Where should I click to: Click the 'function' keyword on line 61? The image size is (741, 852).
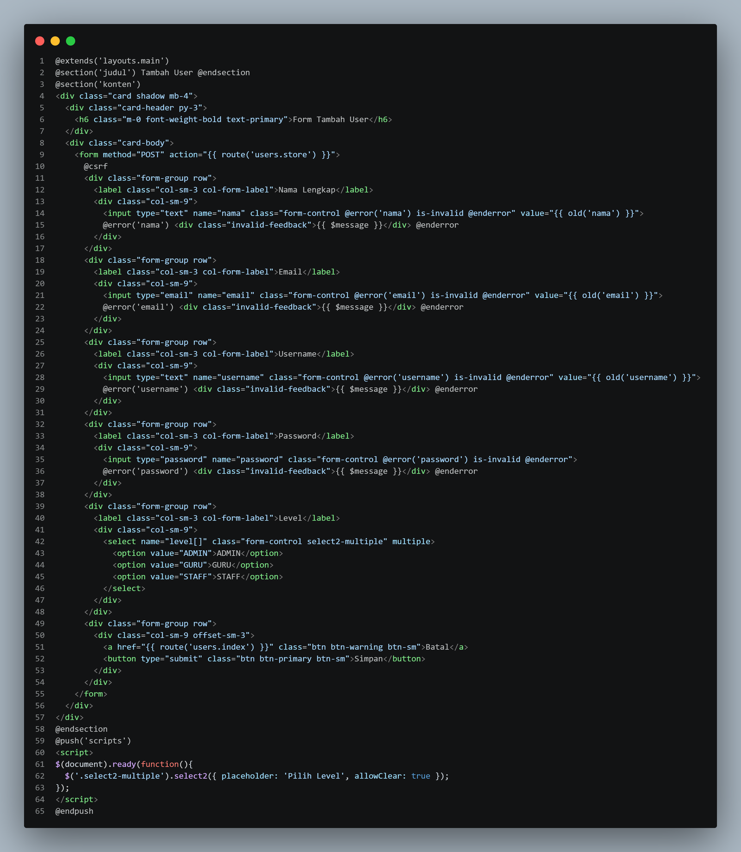(x=160, y=764)
